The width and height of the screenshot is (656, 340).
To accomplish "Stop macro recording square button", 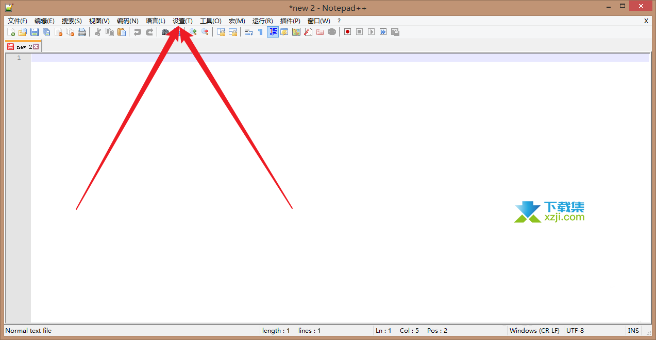I will tap(360, 32).
